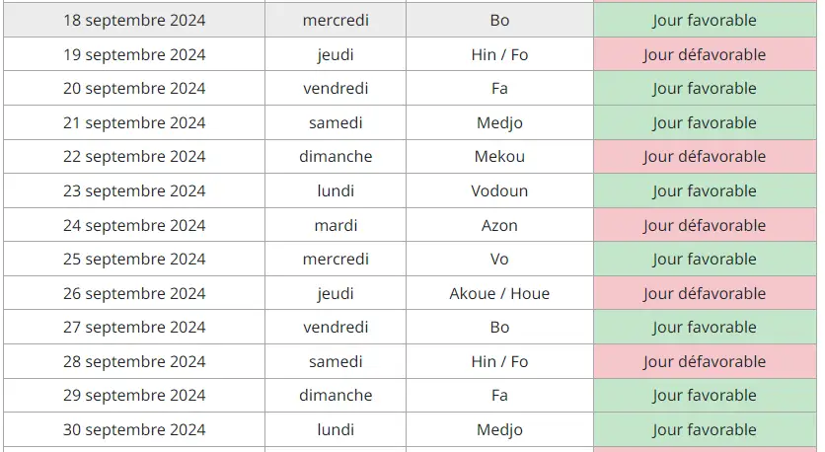Click the Medjo cell for 30 septembre

499,429
